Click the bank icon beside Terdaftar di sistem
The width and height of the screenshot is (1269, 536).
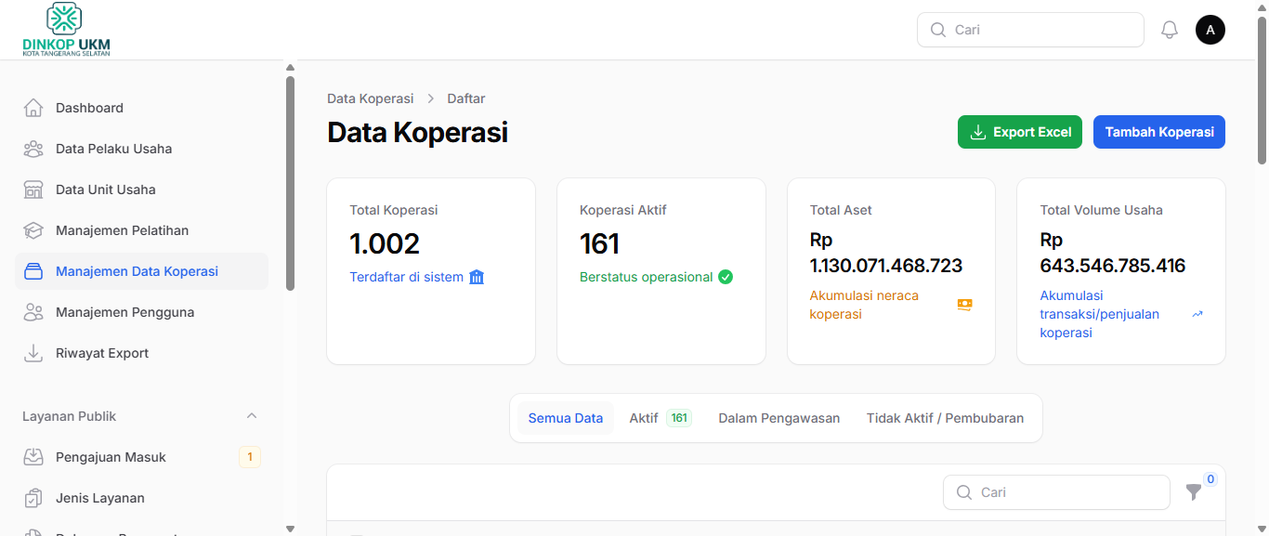pos(477,277)
